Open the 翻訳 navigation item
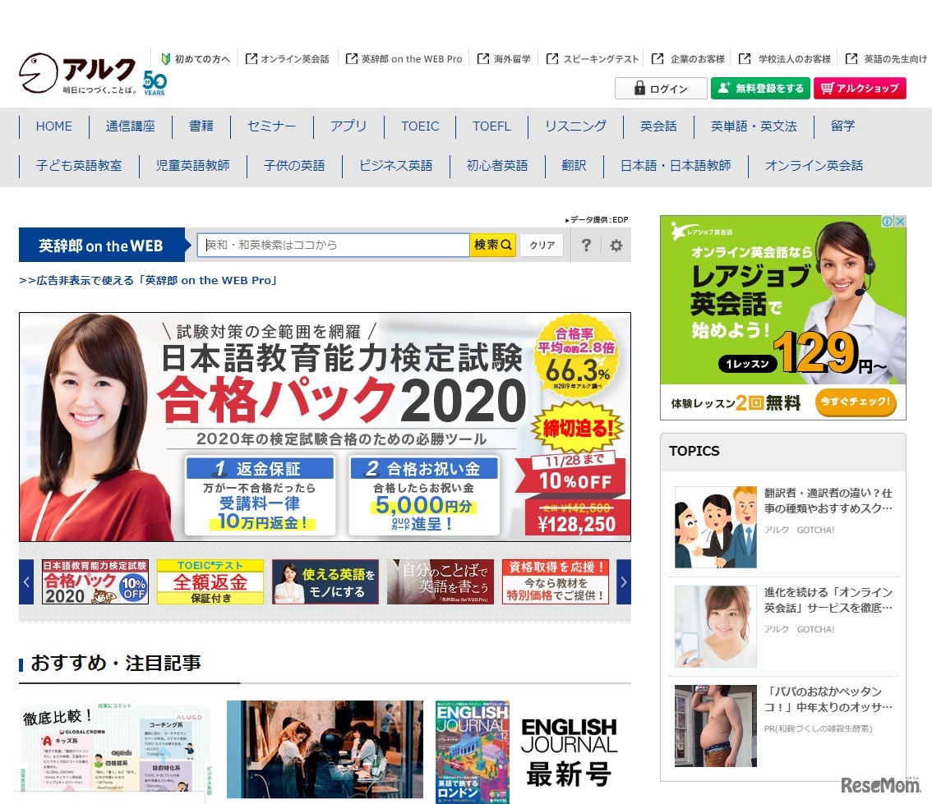Viewport: 932px width, 804px height. point(574,165)
